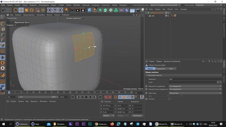Switch to the Phong attributes tab
226x127 pixels.
(171, 69)
